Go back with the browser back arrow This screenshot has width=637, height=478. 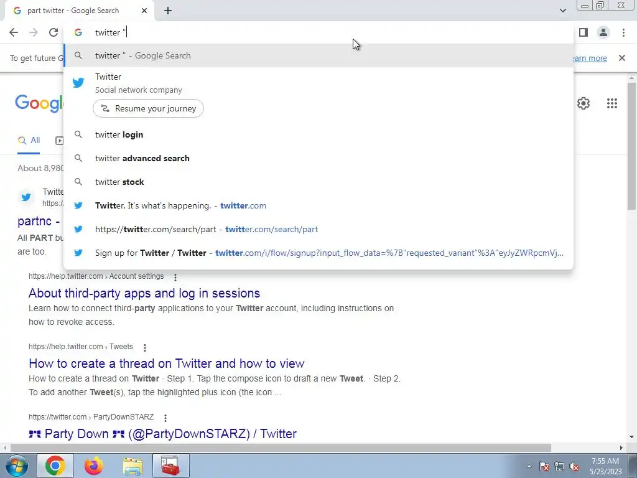[x=14, y=32]
